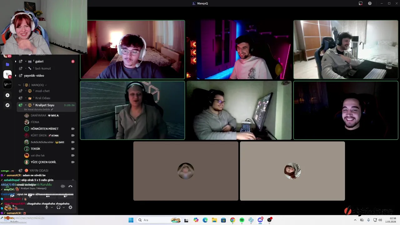Open Google Chrome from the taskbar
This screenshot has height=225, width=400.
pos(232,220)
